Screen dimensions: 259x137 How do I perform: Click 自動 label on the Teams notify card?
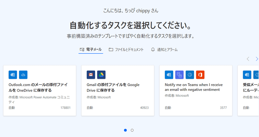point(168,108)
